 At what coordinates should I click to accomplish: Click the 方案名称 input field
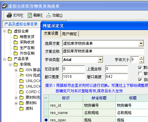(103, 51)
